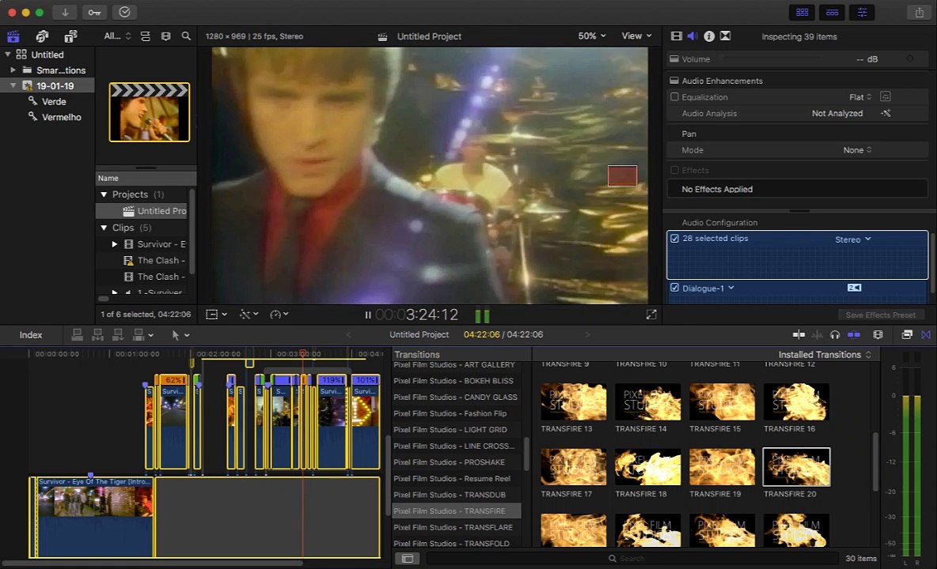Switch to the Info inspector tab
This screenshot has height=569, width=937.
pos(709,36)
